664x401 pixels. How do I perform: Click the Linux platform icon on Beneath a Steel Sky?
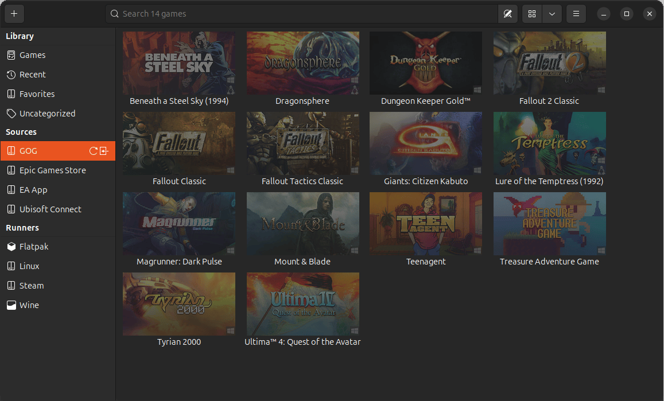pyautogui.click(x=231, y=89)
